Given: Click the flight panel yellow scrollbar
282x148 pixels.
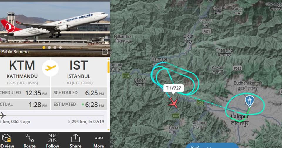Looking at the screenshot, I should (108, 67).
